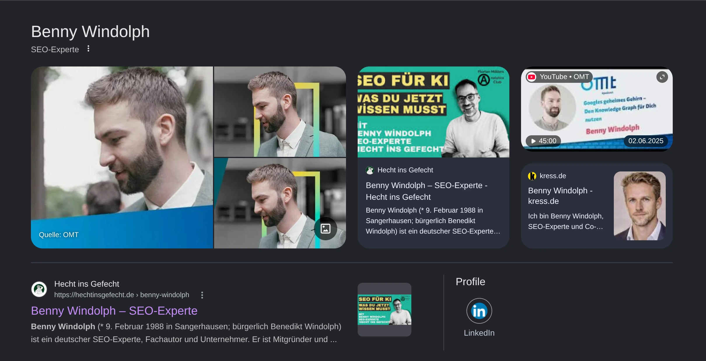Open the small SEO für KI result thumbnail
The height and width of the screenshot is (361, 706).
tap(385, 310)
